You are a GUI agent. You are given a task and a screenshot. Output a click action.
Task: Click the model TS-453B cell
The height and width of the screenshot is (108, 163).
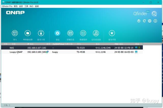click(81, 52)
